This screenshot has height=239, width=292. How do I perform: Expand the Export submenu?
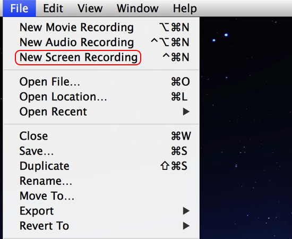click(x=101, y=211)
